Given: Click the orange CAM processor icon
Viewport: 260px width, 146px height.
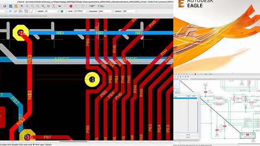Looking at the screenshot, I should (x=16, y=6).
